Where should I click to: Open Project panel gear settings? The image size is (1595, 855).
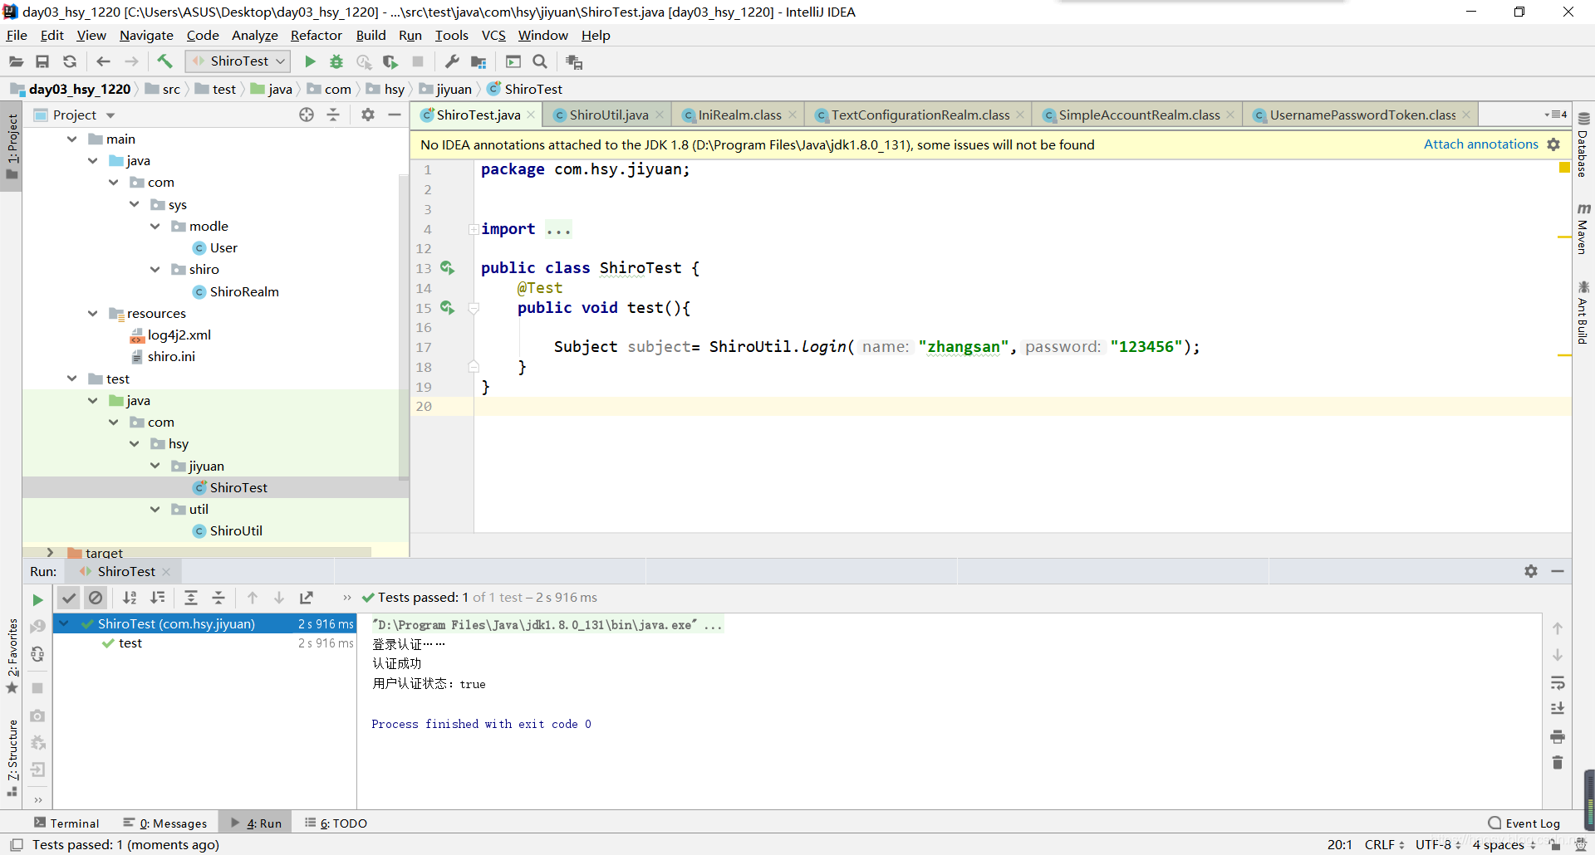[x=368, y=115]
